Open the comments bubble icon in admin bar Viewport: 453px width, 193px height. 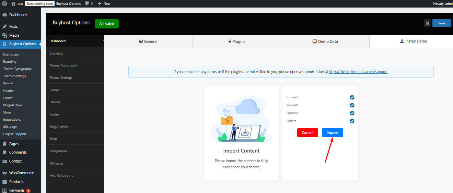click(87, 3)
